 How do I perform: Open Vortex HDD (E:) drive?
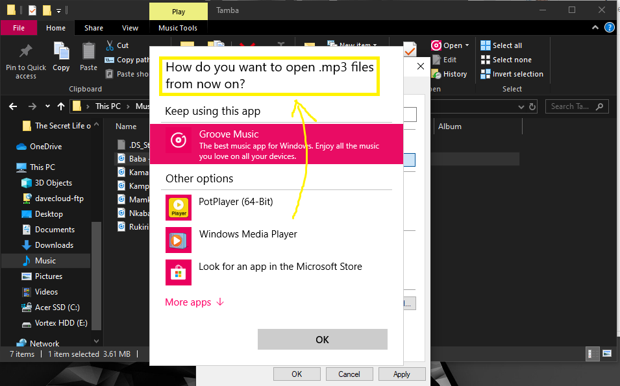[54, 323]
